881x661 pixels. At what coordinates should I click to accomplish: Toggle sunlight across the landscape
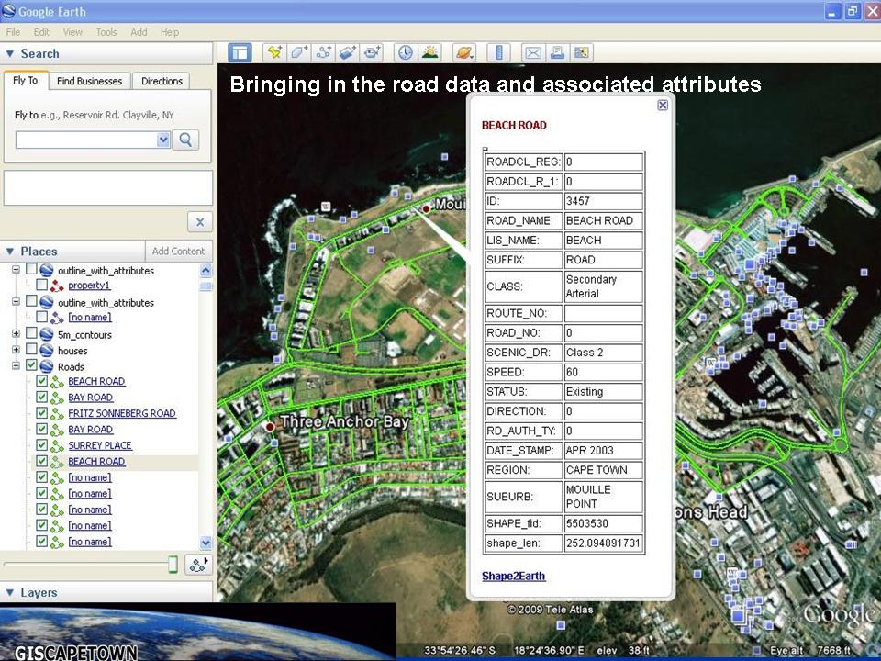click(429, 53)
